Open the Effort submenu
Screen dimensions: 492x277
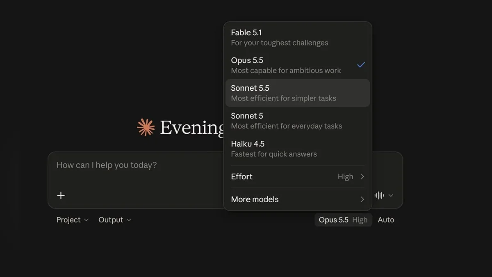[x=298, y=176]
